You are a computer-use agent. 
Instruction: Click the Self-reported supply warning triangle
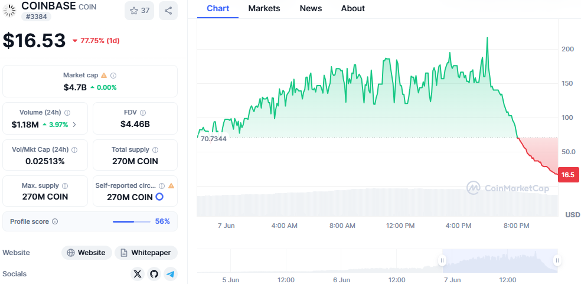pyautogui.click(x=171, y=186)
